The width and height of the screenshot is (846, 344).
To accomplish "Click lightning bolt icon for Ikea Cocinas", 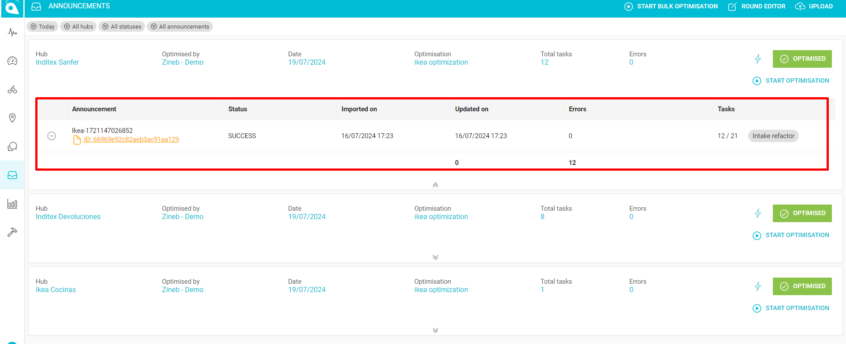I will (758, 286).
